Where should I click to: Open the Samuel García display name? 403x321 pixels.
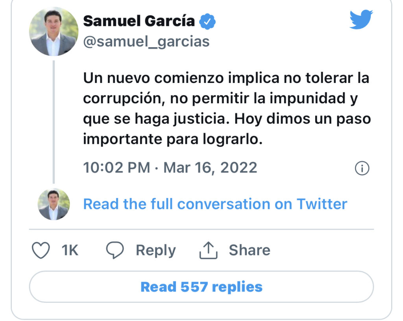click(139, 21)
